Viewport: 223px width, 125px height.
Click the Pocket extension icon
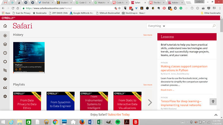click(209, 8)
